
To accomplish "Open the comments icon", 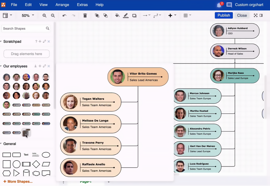I will pyautogui.click(x=229, y=5).
